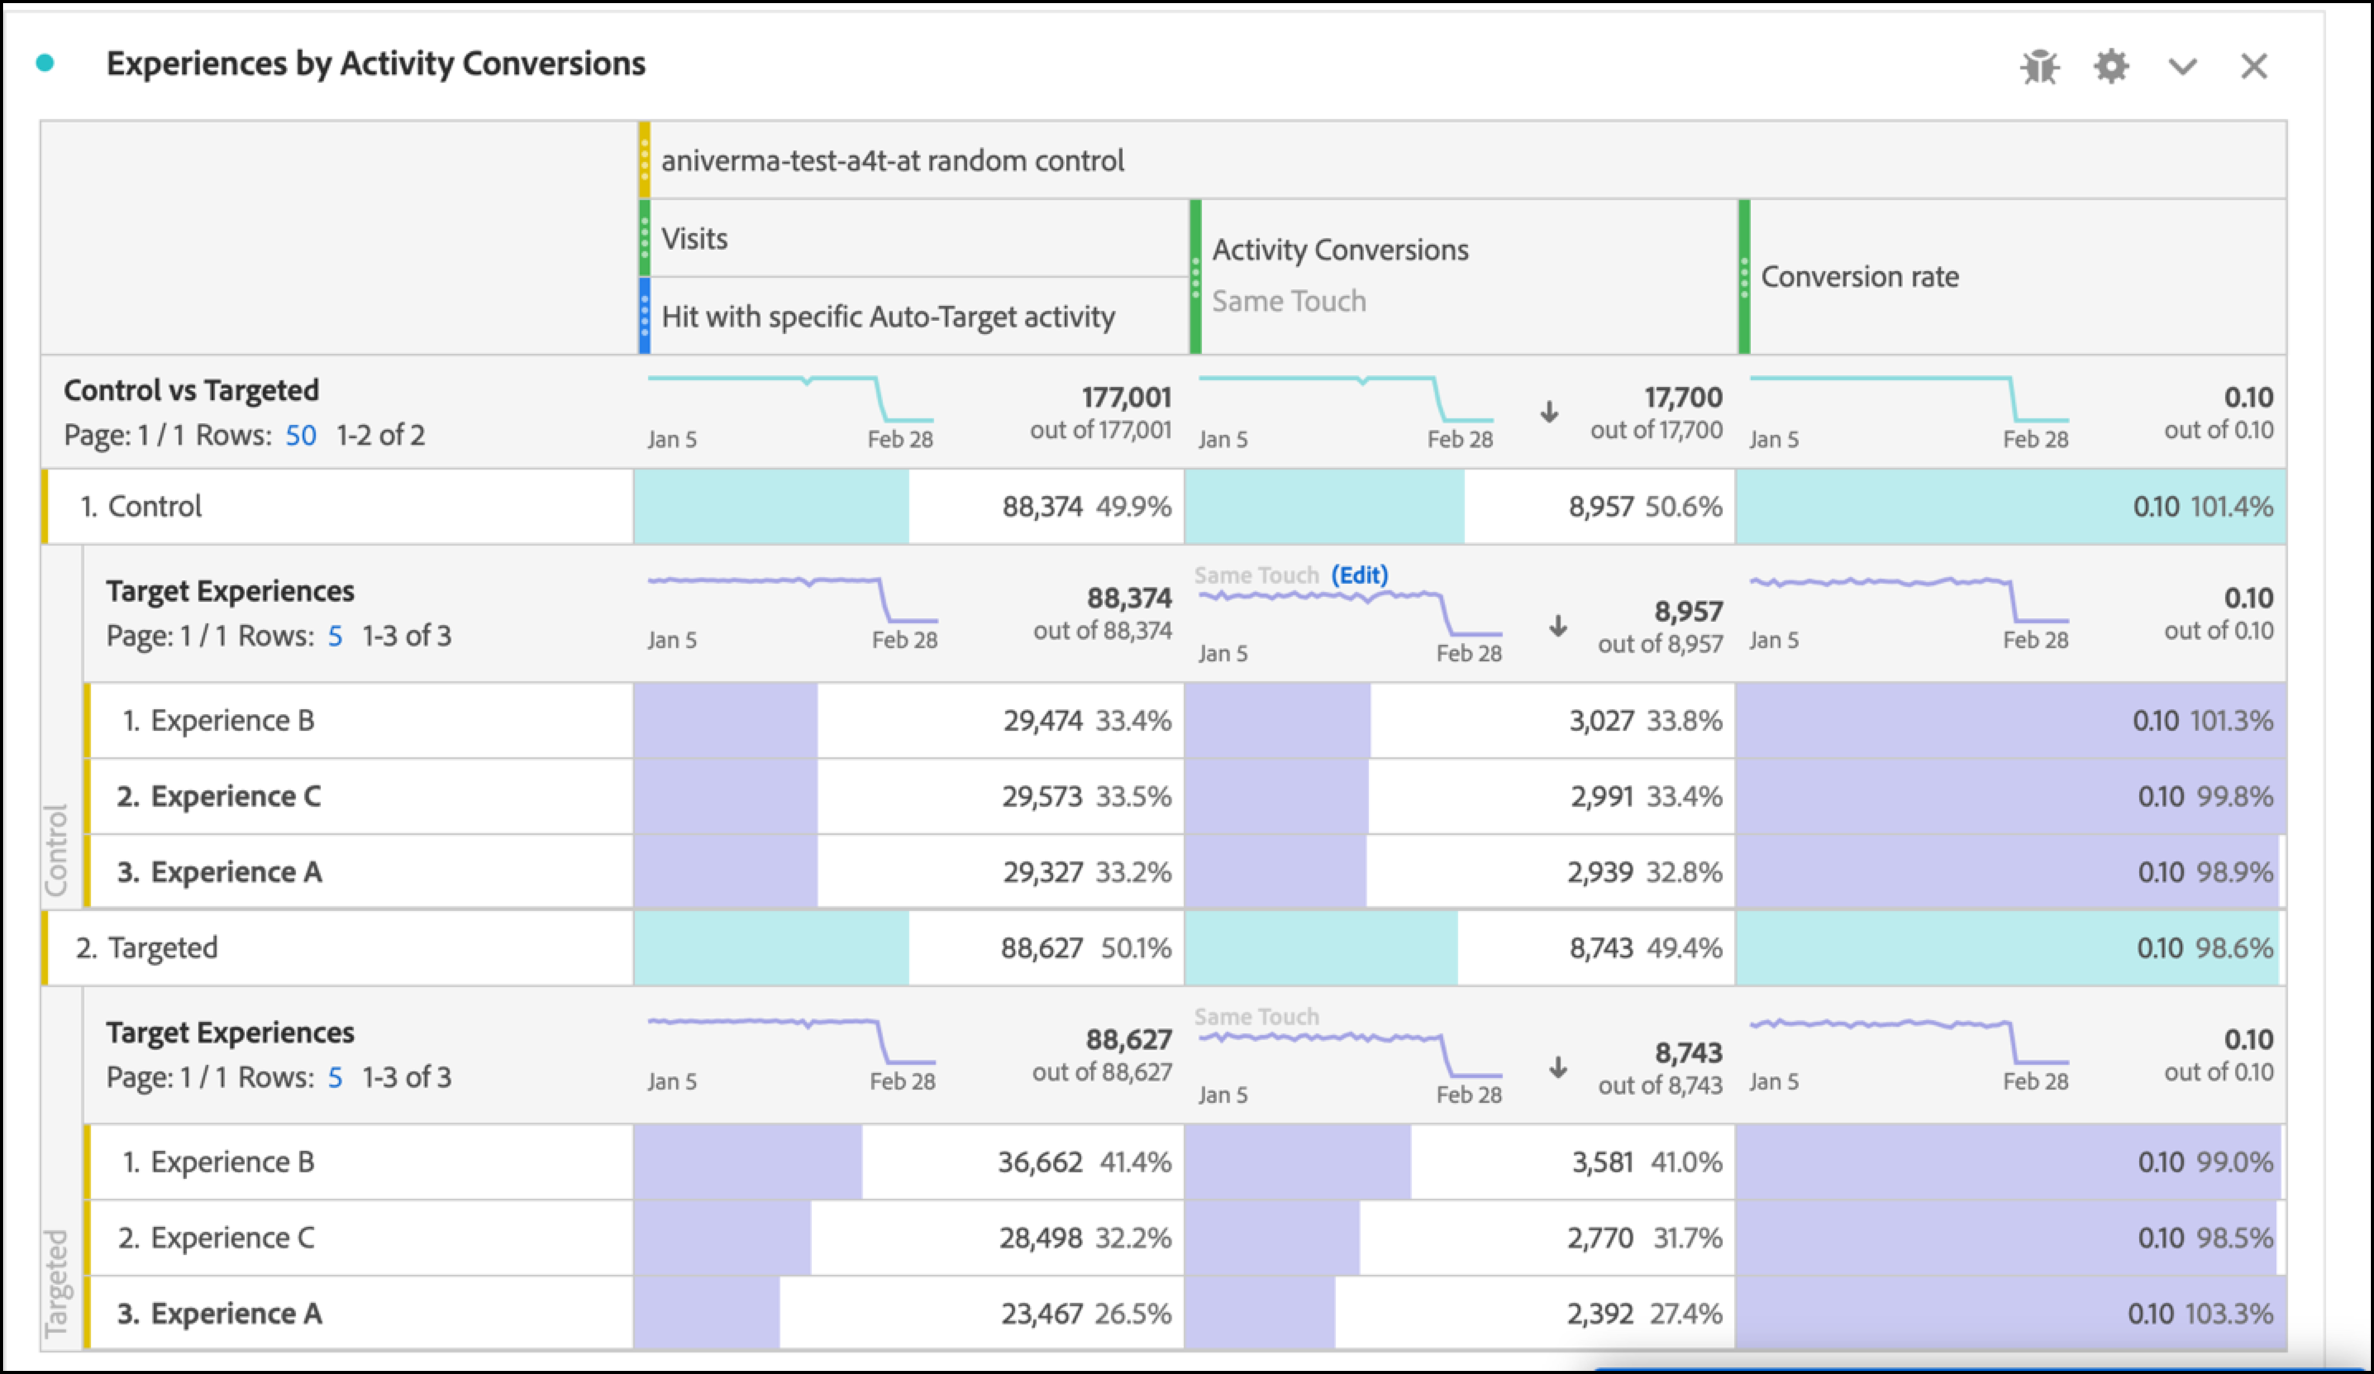Click the Activity Conversions column header
Screen dimensions: 2374x1374
point(1340,250)
